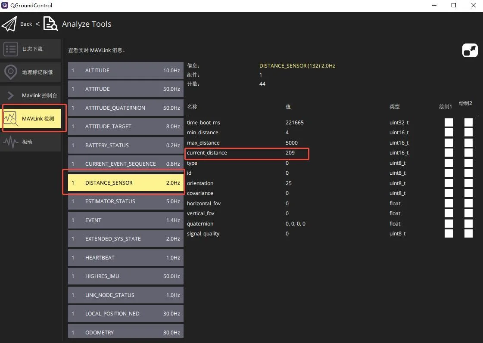The height and width of the screenshot is (343, 483).
Task: Check 绘制1 box for min_distance
Action: [x=449, y=133]
